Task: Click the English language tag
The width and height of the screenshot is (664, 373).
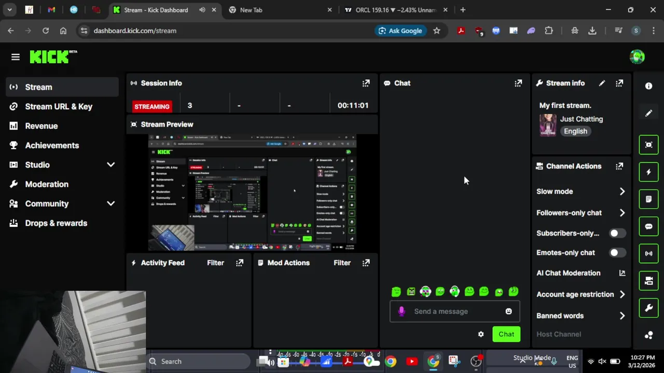Action: (575, 131)
